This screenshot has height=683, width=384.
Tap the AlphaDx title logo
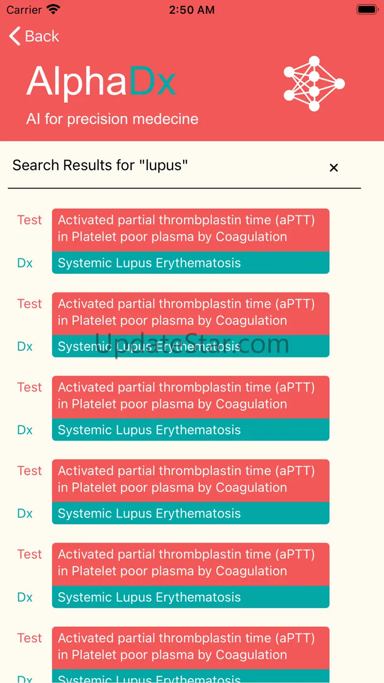(101, 81)
